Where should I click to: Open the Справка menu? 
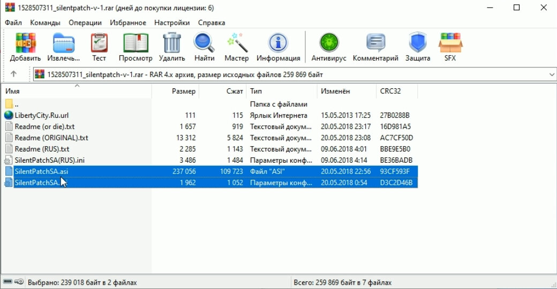[x=212, y=22]
